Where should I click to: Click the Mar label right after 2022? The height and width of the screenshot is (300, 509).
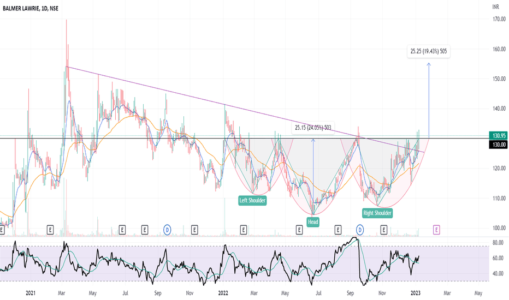[x=254, y=293]
